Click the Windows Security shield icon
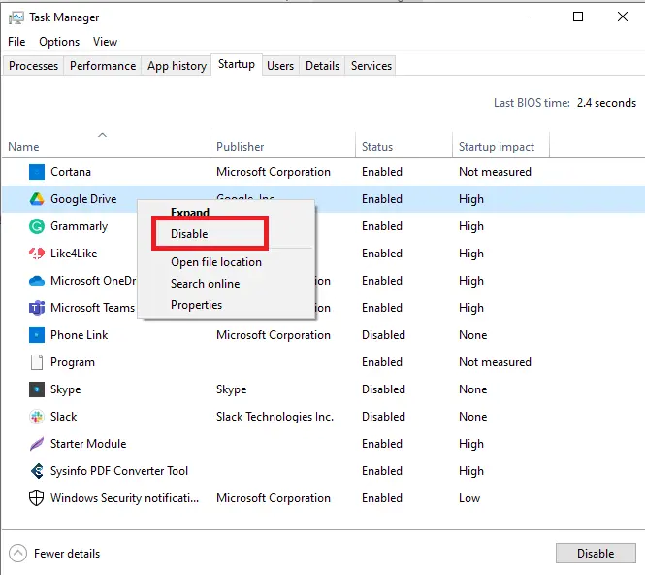Image resolution: width=645 pixels, height=575 pixels. pyautogui.click(x=37, y=498)
